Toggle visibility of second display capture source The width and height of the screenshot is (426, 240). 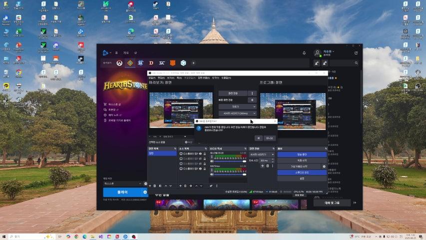[200, 158]
